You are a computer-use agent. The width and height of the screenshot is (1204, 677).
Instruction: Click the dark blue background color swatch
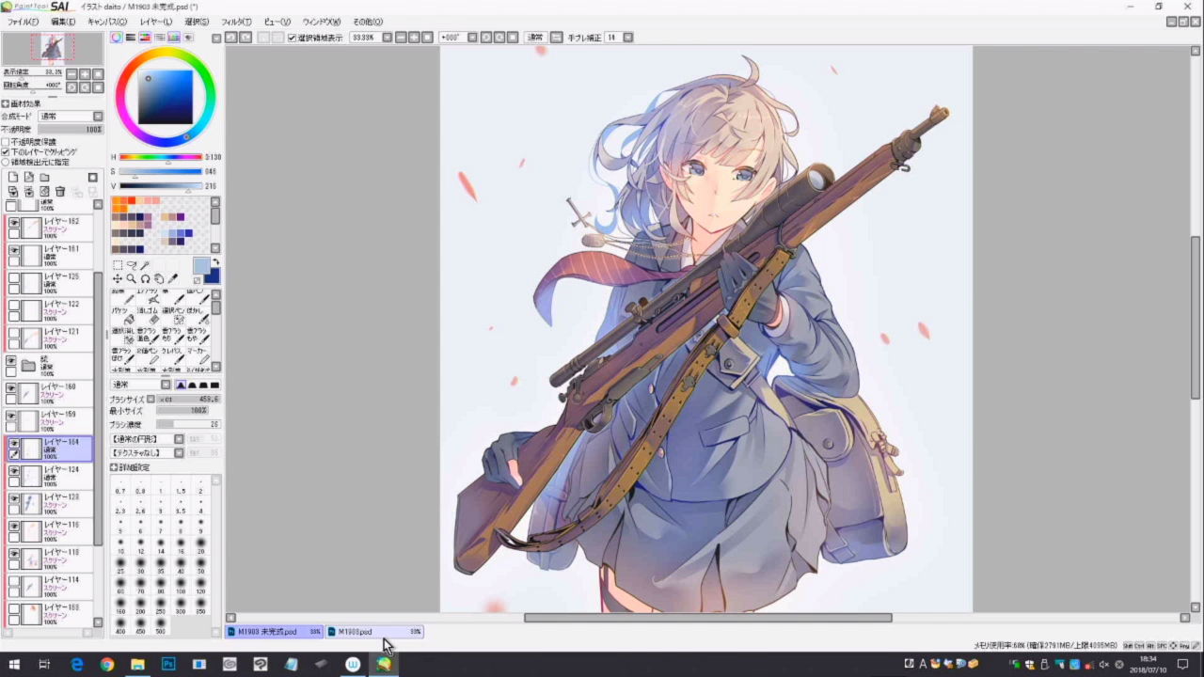click(x=212, y=276)
